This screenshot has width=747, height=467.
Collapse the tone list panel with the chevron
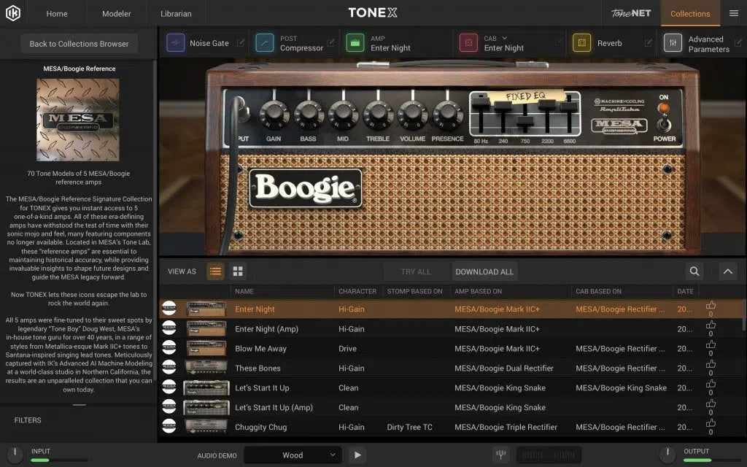[727, 271]
